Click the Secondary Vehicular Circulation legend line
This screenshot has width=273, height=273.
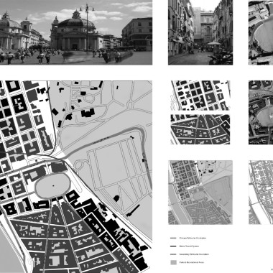pyautogui.click(x=173, y=254)
